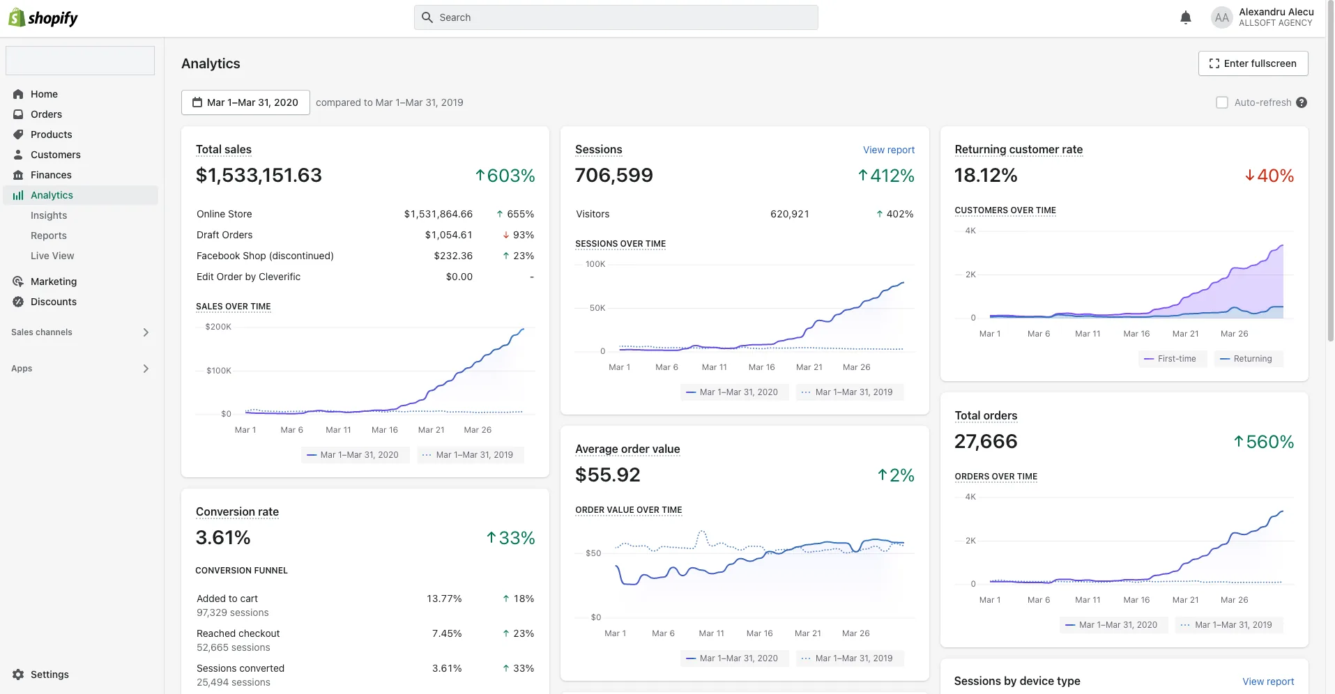Open the Mar 1–Mar 31, 2020 date picker
The image size is (1335, 694).
click(x=245, y=102)
